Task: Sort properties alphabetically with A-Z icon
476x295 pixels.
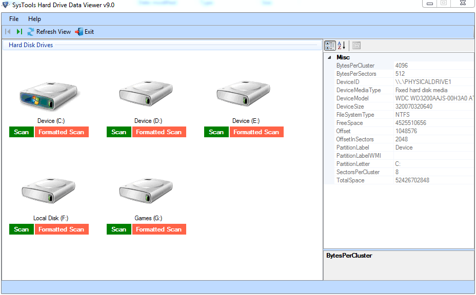Action: tap(342, 46)
